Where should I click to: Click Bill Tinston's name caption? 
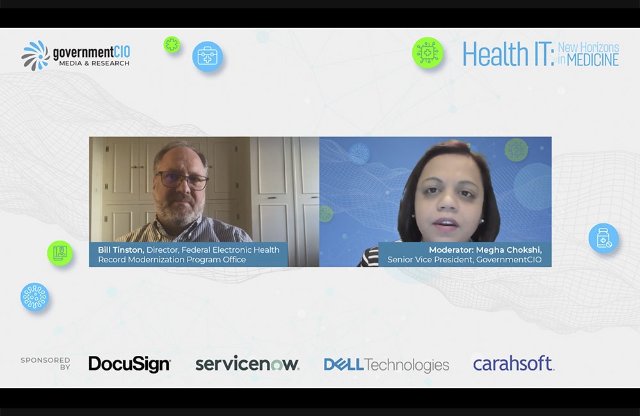[189, 255]
